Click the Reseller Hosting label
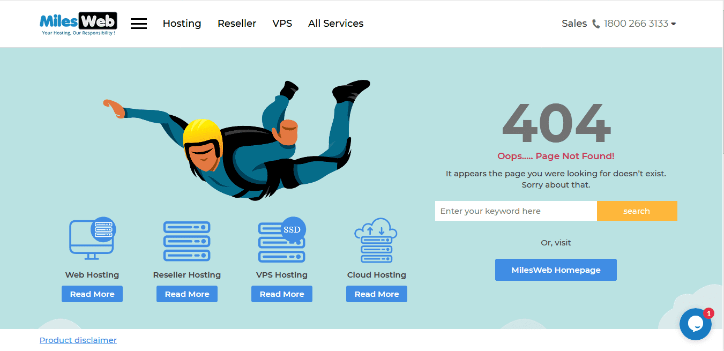The height and width of the screenshot is (351, 724). [187, 275]
